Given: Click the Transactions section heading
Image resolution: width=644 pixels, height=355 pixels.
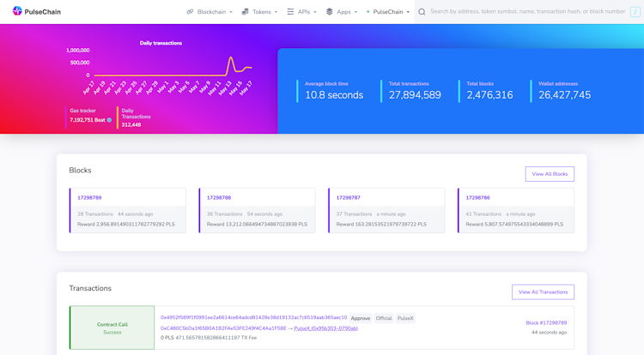Looking at the screenshot, I should tap(90, 289).
